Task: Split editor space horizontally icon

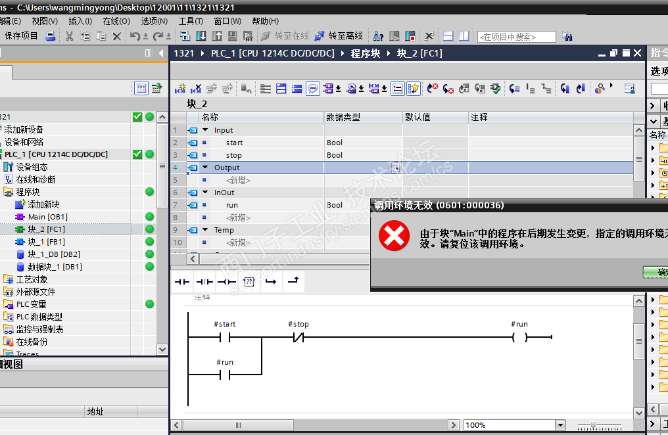Action: pyautogui.click(x=448, y=36)
